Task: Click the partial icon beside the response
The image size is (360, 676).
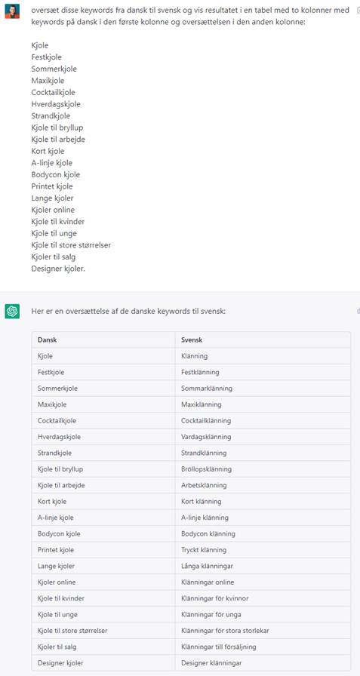Action: tap(358, 311)
